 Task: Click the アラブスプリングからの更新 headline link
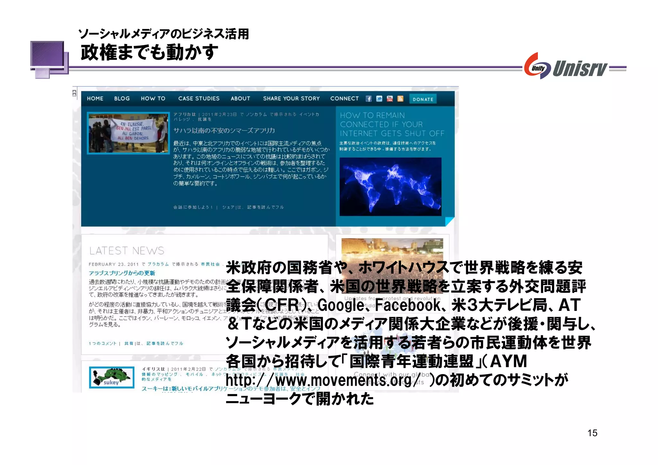tap(122, 273)
